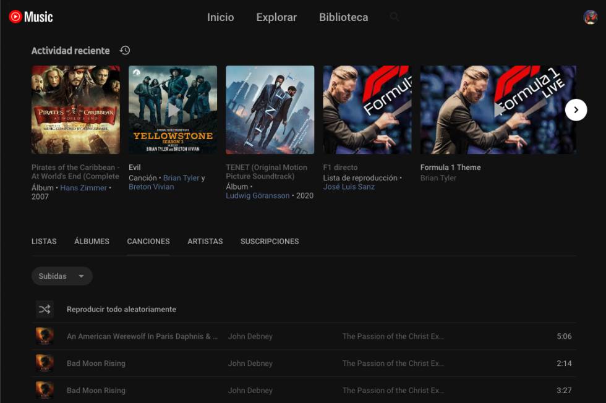Select Bad Moon Rising song lasting 3:27
606x403 pixels.
click(96, 390)
